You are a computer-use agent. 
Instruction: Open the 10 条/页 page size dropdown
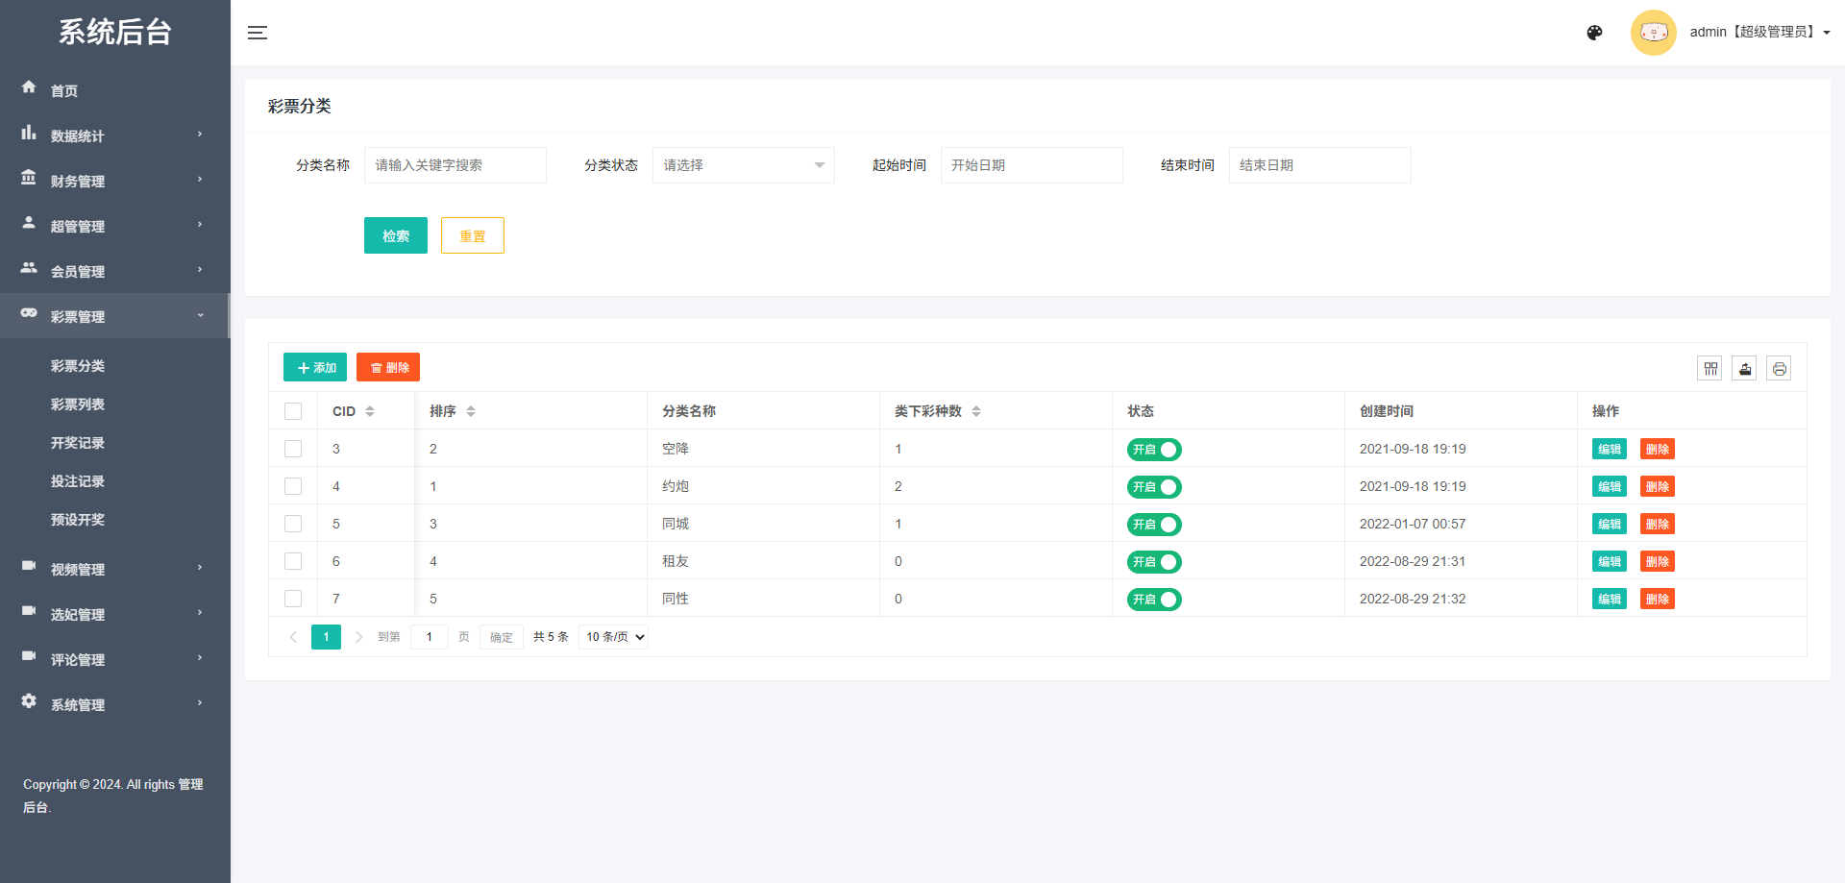tap(612, 636)
